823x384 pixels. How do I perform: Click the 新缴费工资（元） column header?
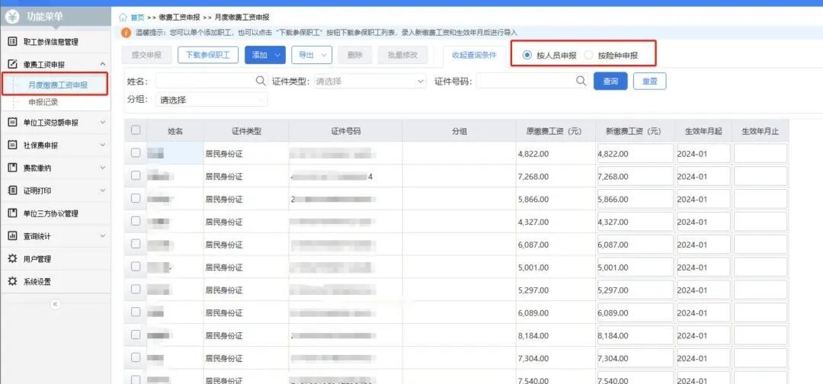[635, 131]
